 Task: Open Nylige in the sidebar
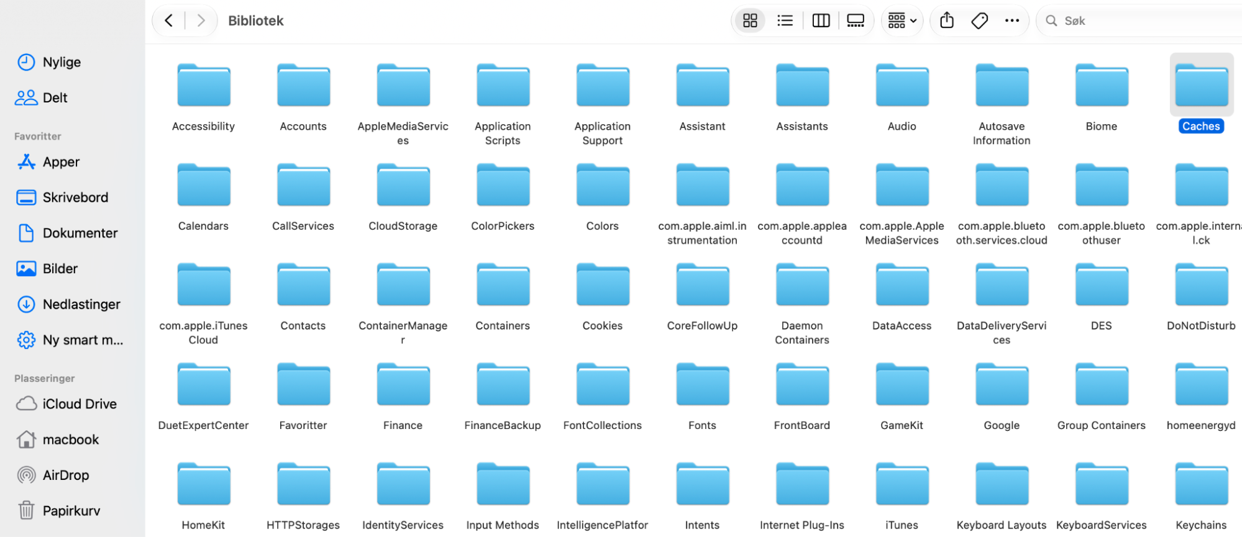pyautogui.click(x=73, y=62)
